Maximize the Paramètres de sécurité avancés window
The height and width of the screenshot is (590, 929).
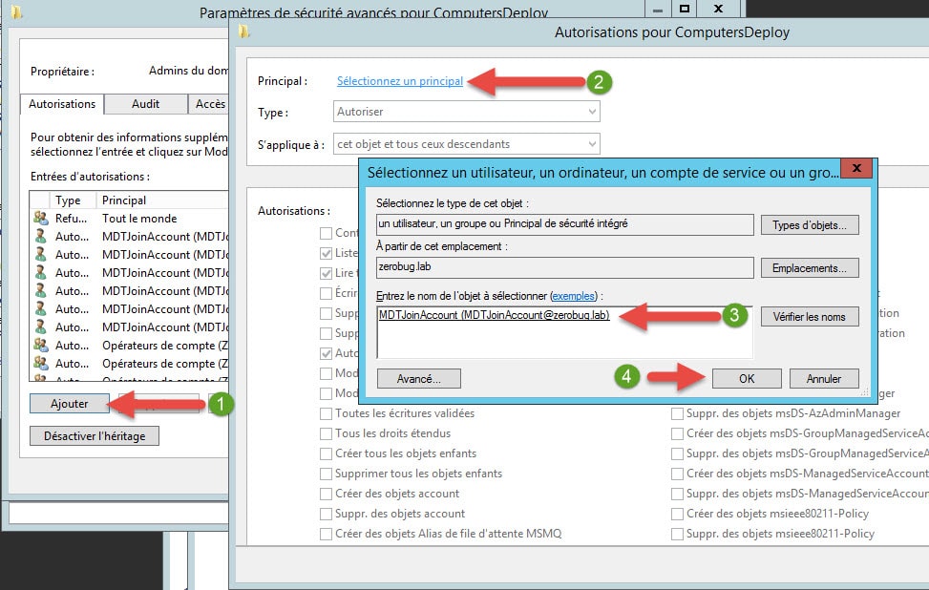click(685, 9)
